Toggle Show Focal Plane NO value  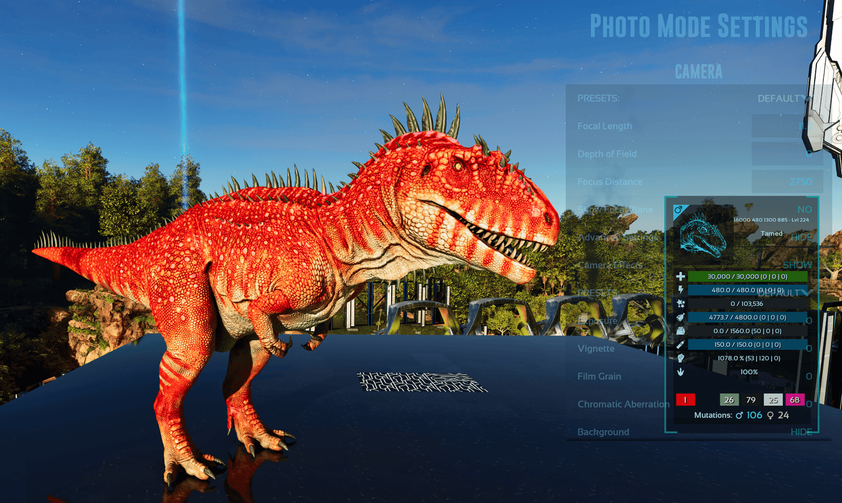(804, 210)
